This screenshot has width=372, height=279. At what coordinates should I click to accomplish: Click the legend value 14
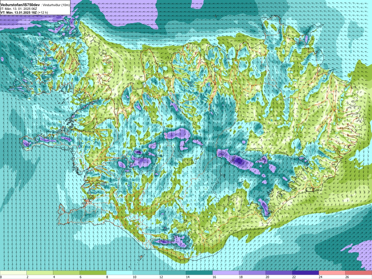pyautogui.click(x=188, y=277)
